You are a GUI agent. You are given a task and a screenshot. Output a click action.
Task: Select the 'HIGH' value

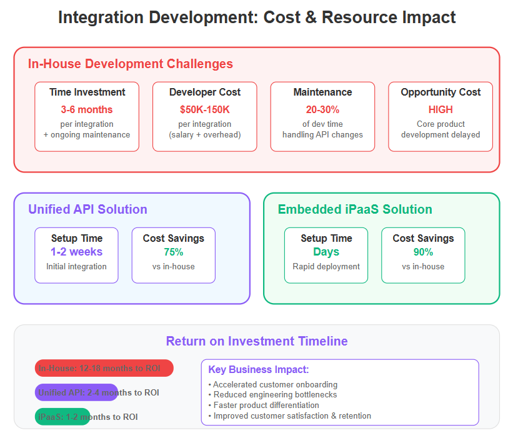(x=441, y=109)
